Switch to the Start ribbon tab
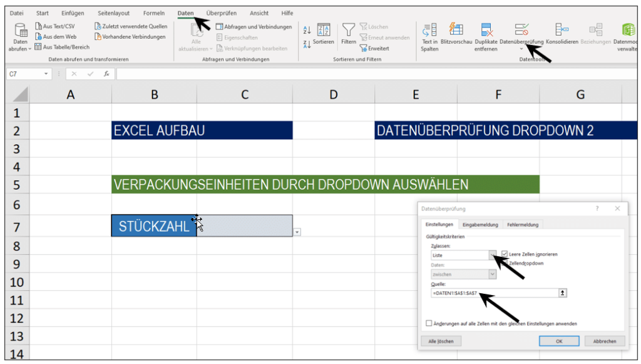 coord(42,13)
